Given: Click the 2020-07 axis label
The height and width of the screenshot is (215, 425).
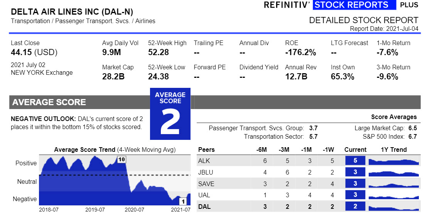Looking at the screenshot, I should click(134, 210).
